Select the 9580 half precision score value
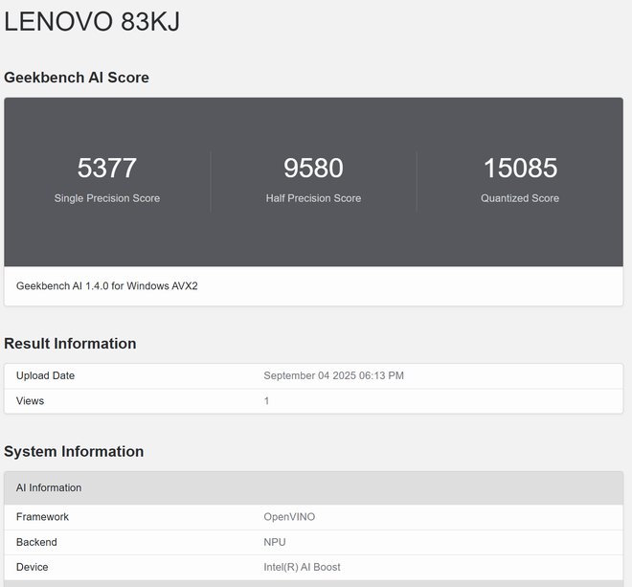 point(313,168)
